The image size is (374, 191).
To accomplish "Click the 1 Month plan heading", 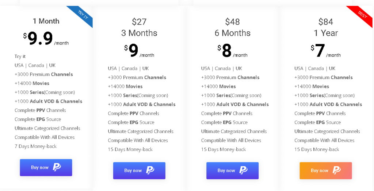I will pos(46,21).
